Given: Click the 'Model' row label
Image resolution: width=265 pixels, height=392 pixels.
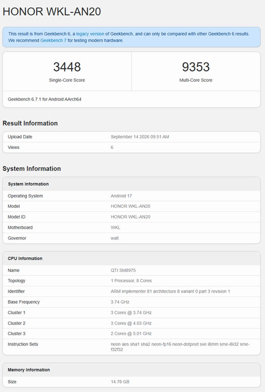Looking at the screenshot, I should point(14,206).
